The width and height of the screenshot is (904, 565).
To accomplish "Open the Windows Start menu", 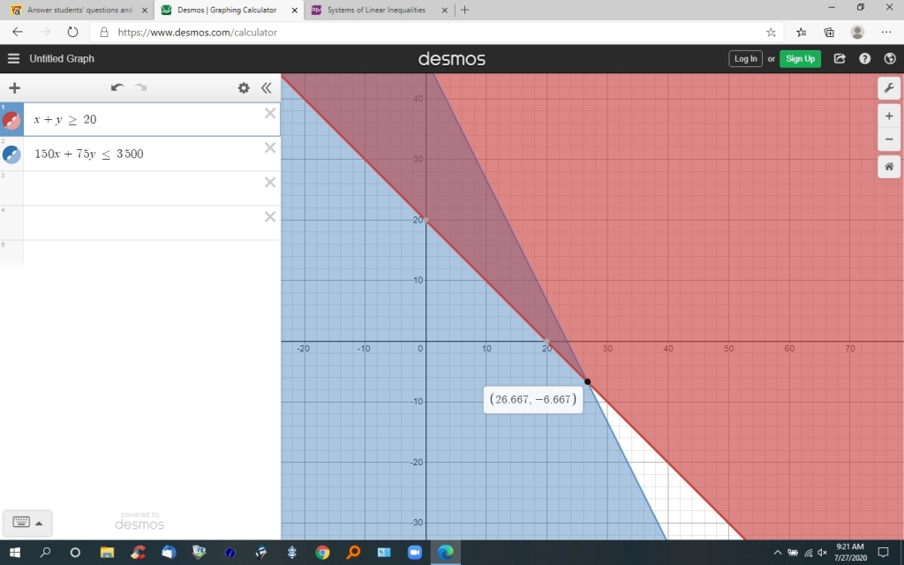I will (x=15, y=553).
